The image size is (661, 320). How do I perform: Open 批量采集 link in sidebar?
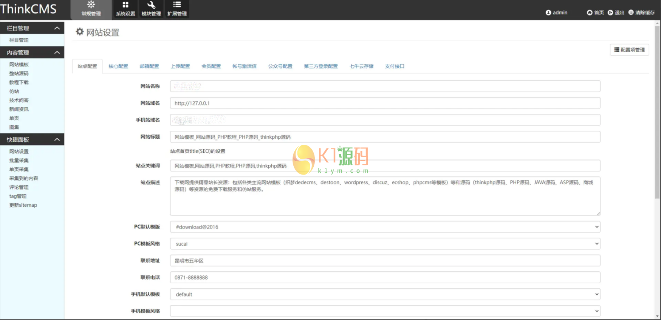(19, 161)
